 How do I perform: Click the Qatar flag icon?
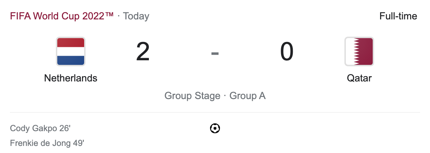tap(359, 51)
